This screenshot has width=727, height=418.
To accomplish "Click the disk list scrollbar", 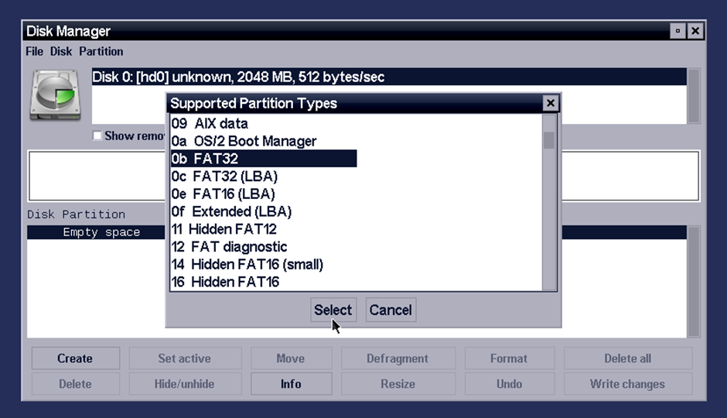I will [694, 95].
